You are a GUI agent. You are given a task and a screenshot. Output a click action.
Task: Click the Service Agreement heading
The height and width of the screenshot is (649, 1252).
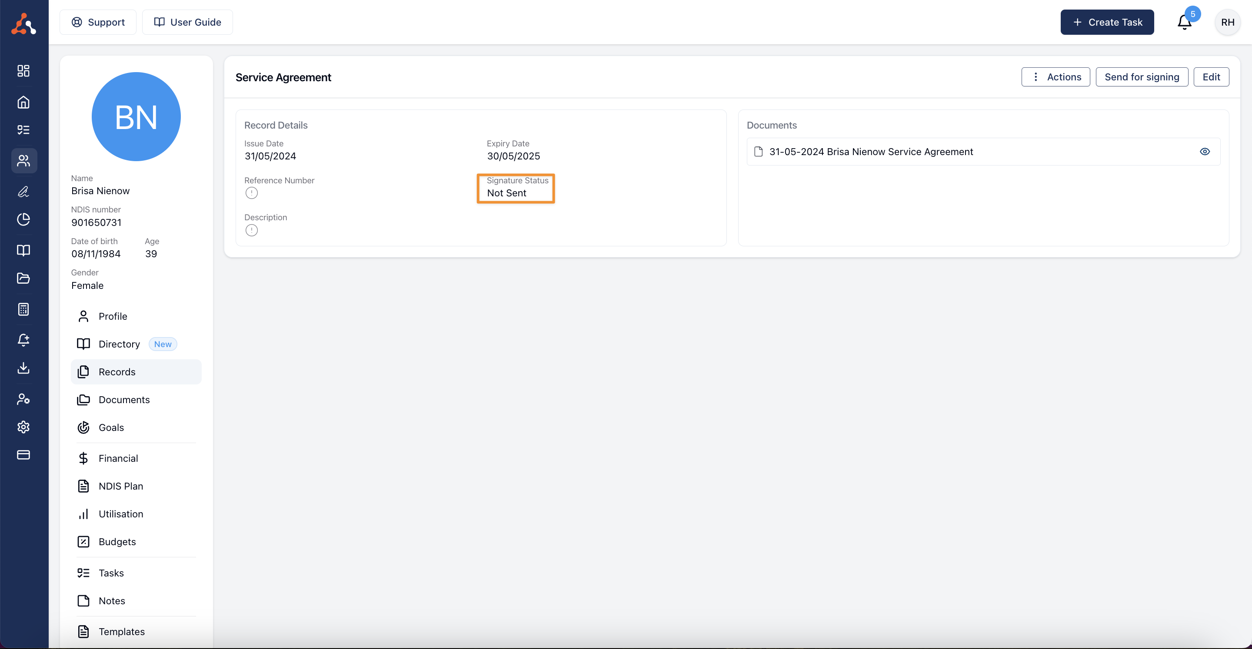click(x=283, y=77)
